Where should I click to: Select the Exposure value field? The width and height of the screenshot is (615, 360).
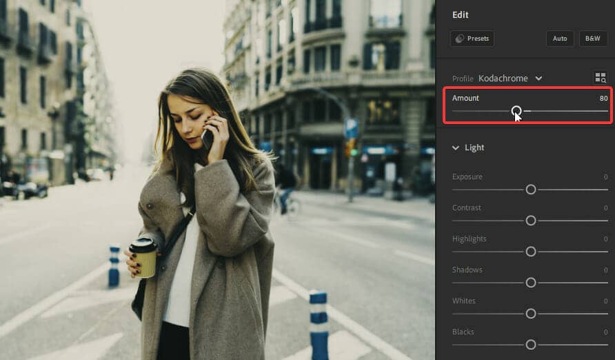tap(605, 177)
